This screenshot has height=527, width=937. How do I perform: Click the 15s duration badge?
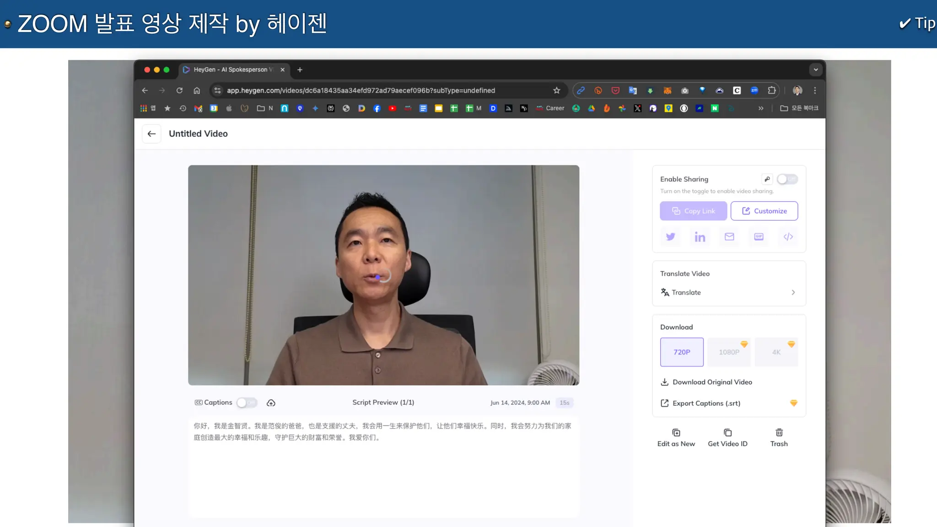[564, 403]
